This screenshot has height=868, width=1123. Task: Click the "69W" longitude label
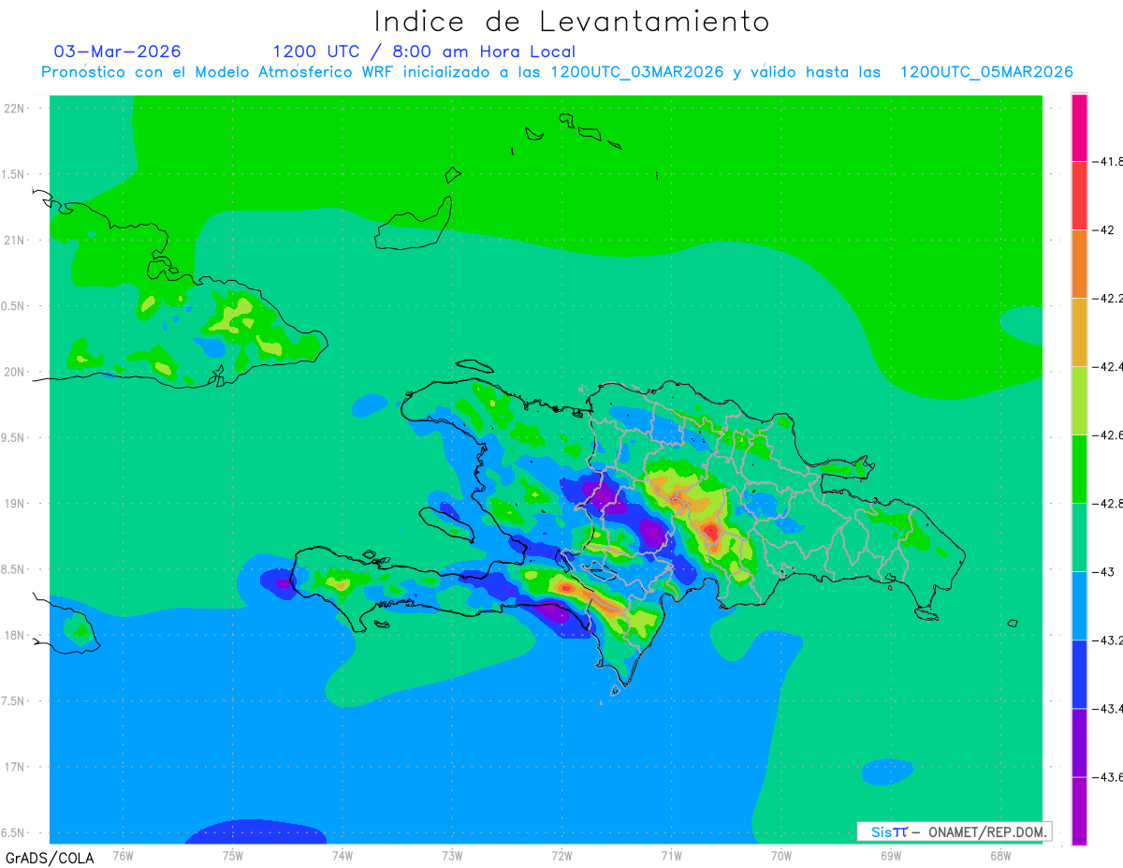pyautogui.click(x=891, y=855)
